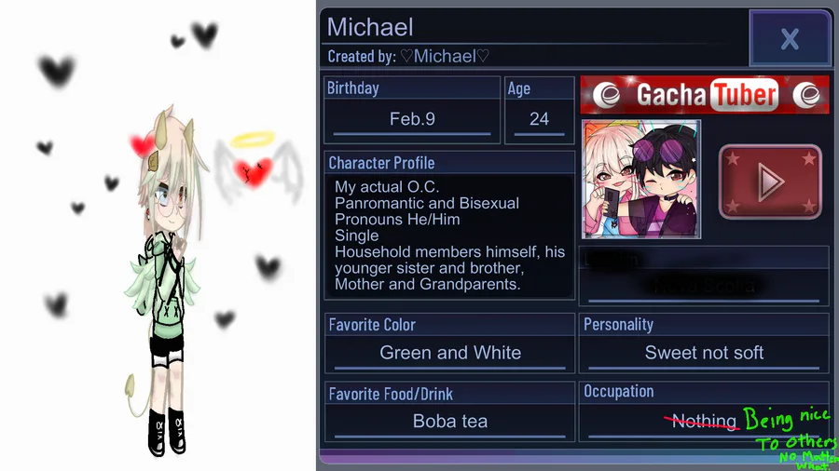Edit Favorite Color Green and White
The image size is (839, 471).
[450, 353]
